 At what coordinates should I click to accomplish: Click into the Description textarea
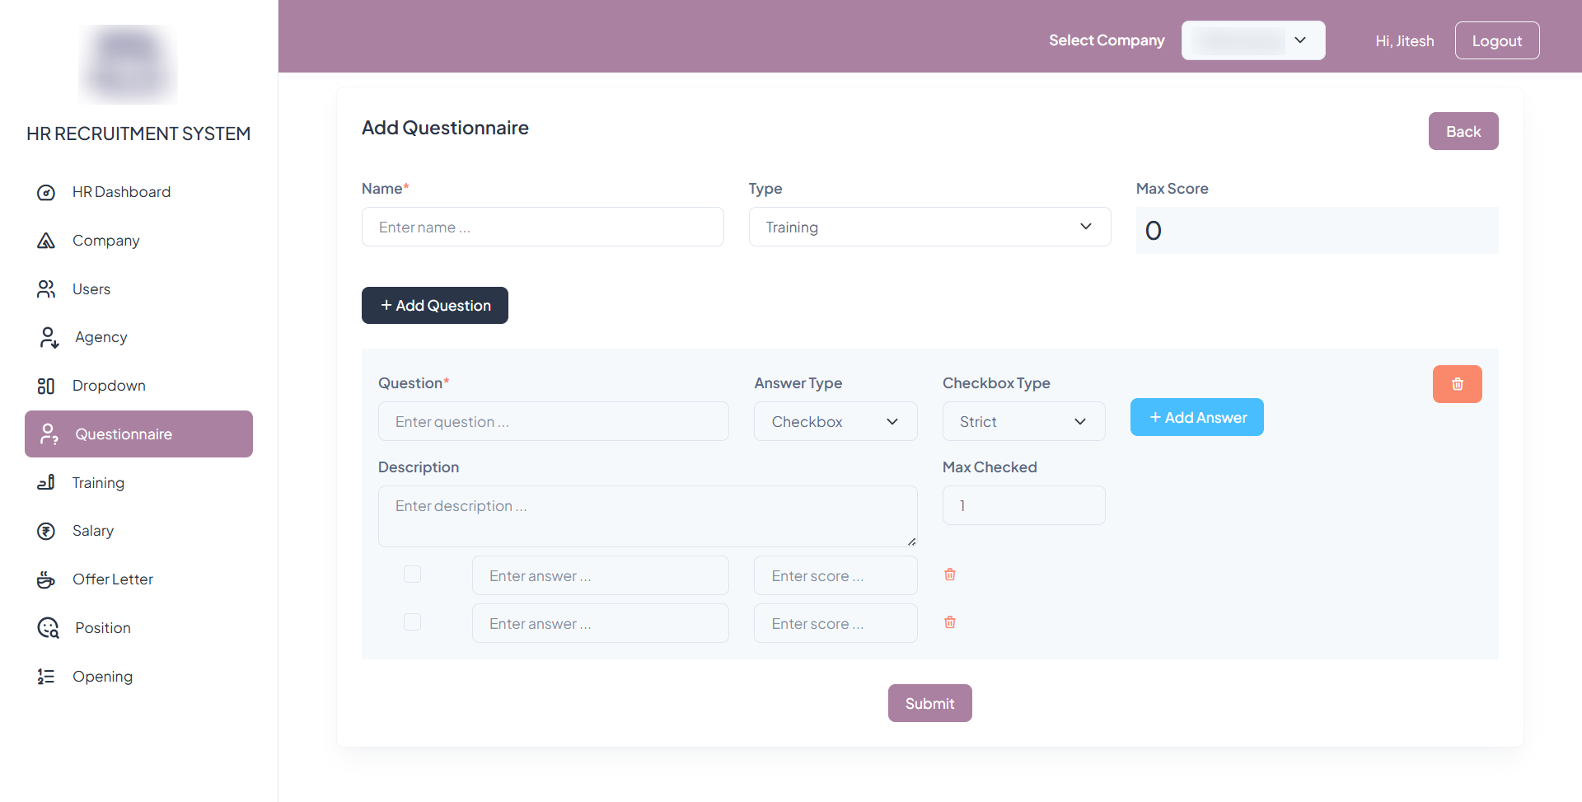(648, 516)
